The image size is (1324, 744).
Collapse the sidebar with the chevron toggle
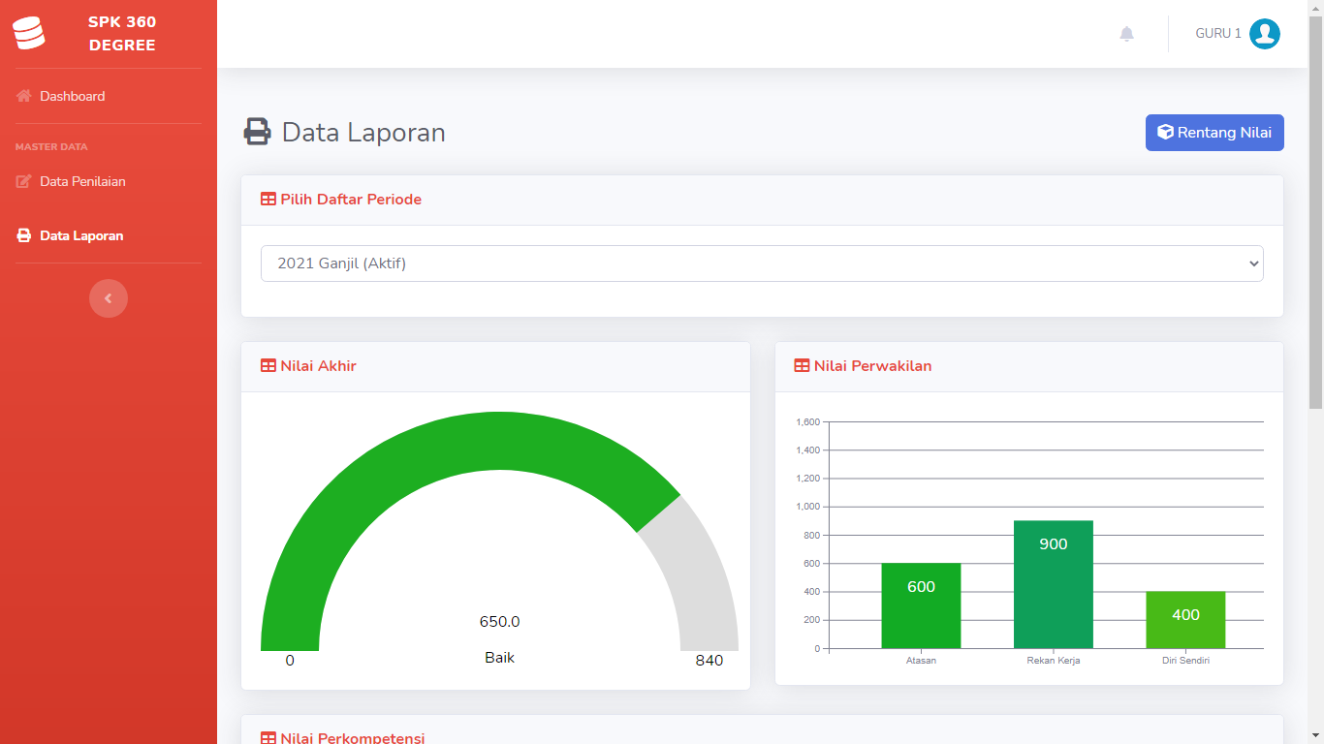pyautogui.click(x=109, y=298)
